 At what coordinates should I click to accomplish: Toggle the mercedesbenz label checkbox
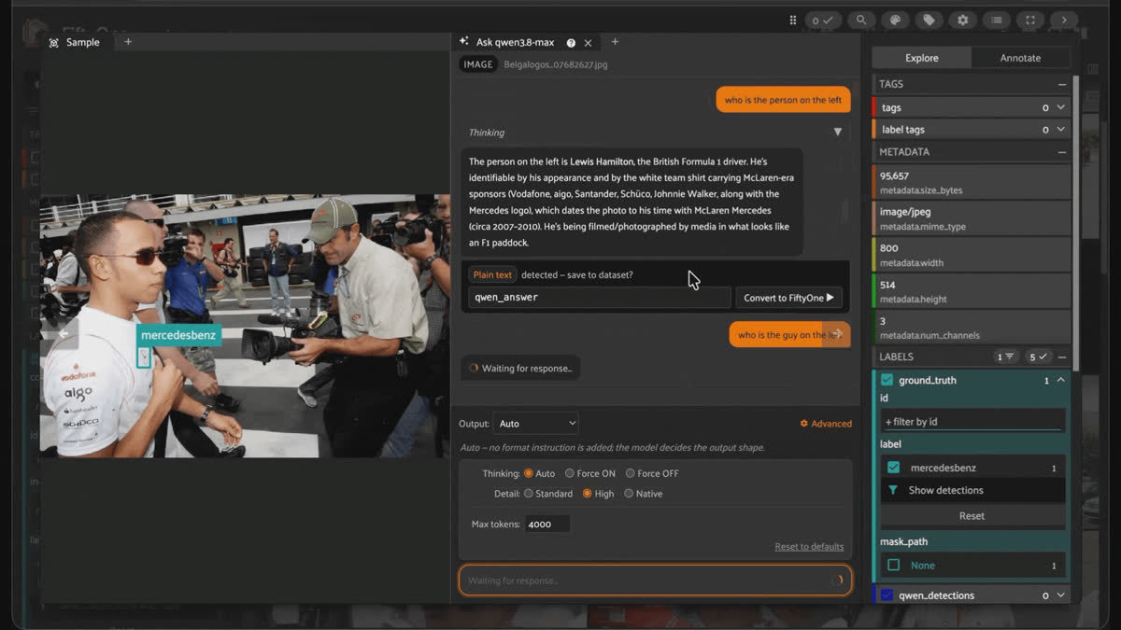pyautogui.click(x=894, y=468)
